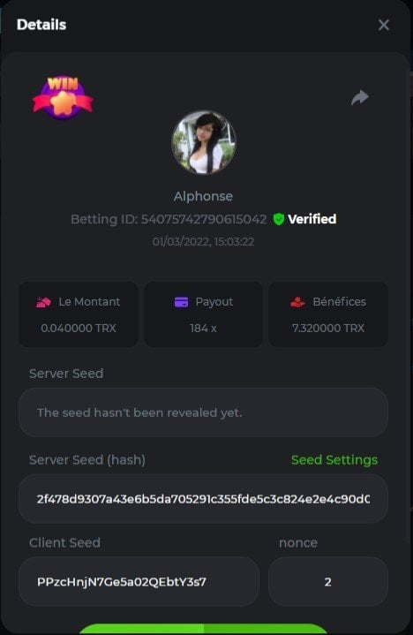Click the Alphonse username
This screenshot has height=635, width=413.
pos(204,196)
